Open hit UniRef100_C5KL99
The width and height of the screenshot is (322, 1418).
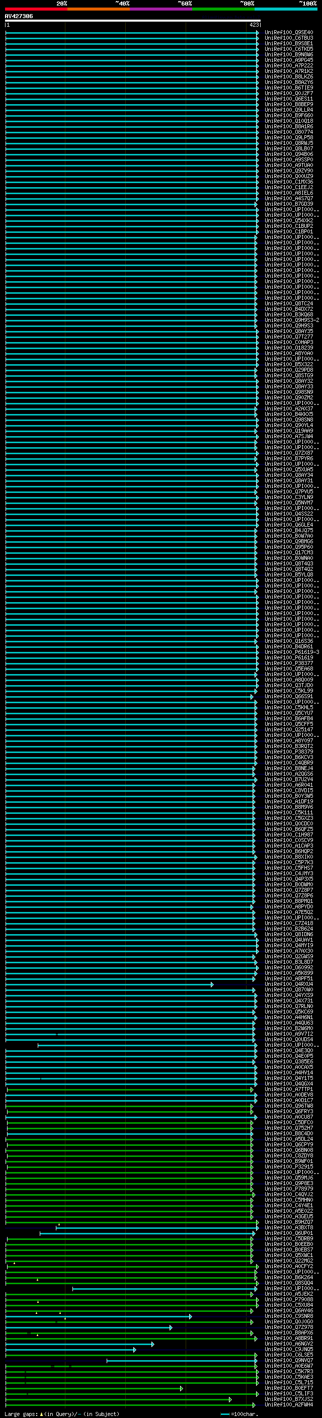pos(289,691)
